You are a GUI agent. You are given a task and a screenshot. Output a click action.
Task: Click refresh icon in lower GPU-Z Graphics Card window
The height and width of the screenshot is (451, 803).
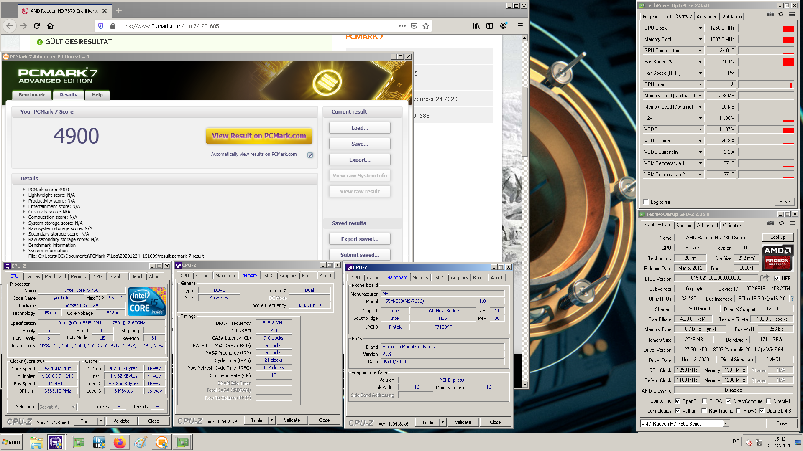[x=781, y=223]
